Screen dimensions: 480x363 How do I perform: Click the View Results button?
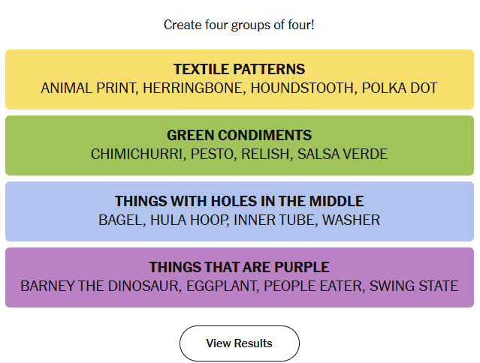[239, 343]
